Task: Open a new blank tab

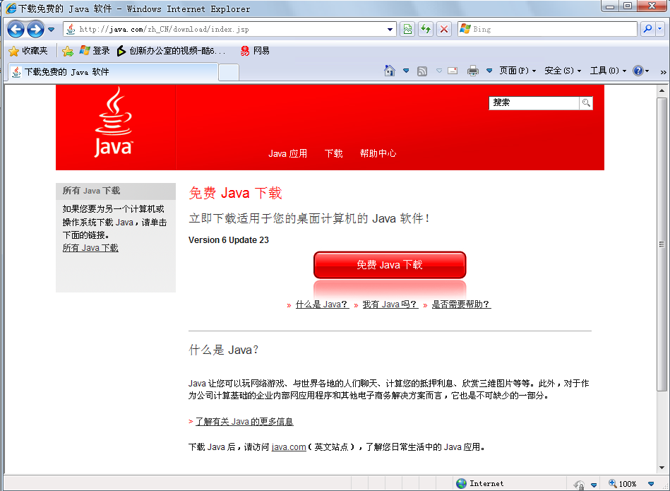Action: (229, 72)
